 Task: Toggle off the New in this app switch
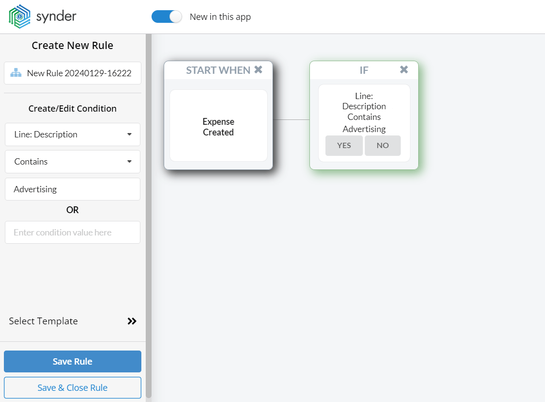tap(167, 16)
